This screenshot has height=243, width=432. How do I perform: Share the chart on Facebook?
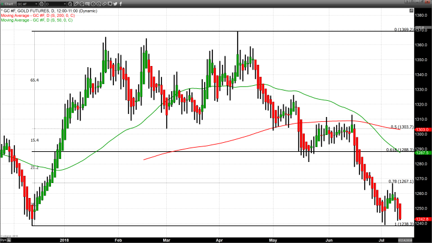[x=121, y=4]
